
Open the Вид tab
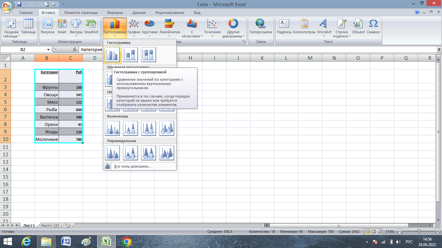197,12
